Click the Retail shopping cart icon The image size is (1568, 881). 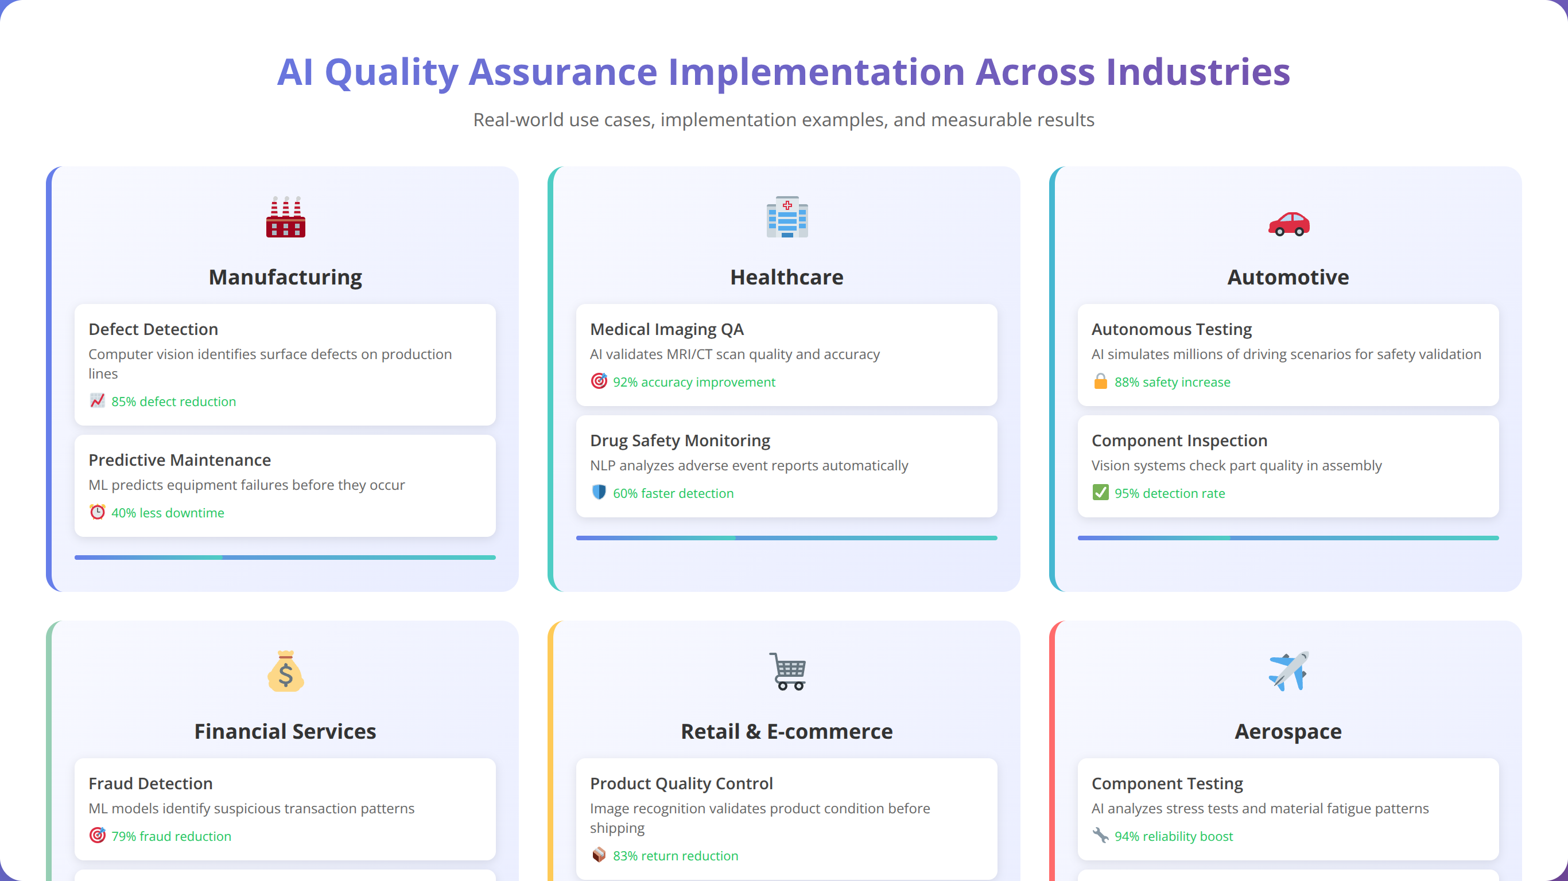tap(787, 671)
